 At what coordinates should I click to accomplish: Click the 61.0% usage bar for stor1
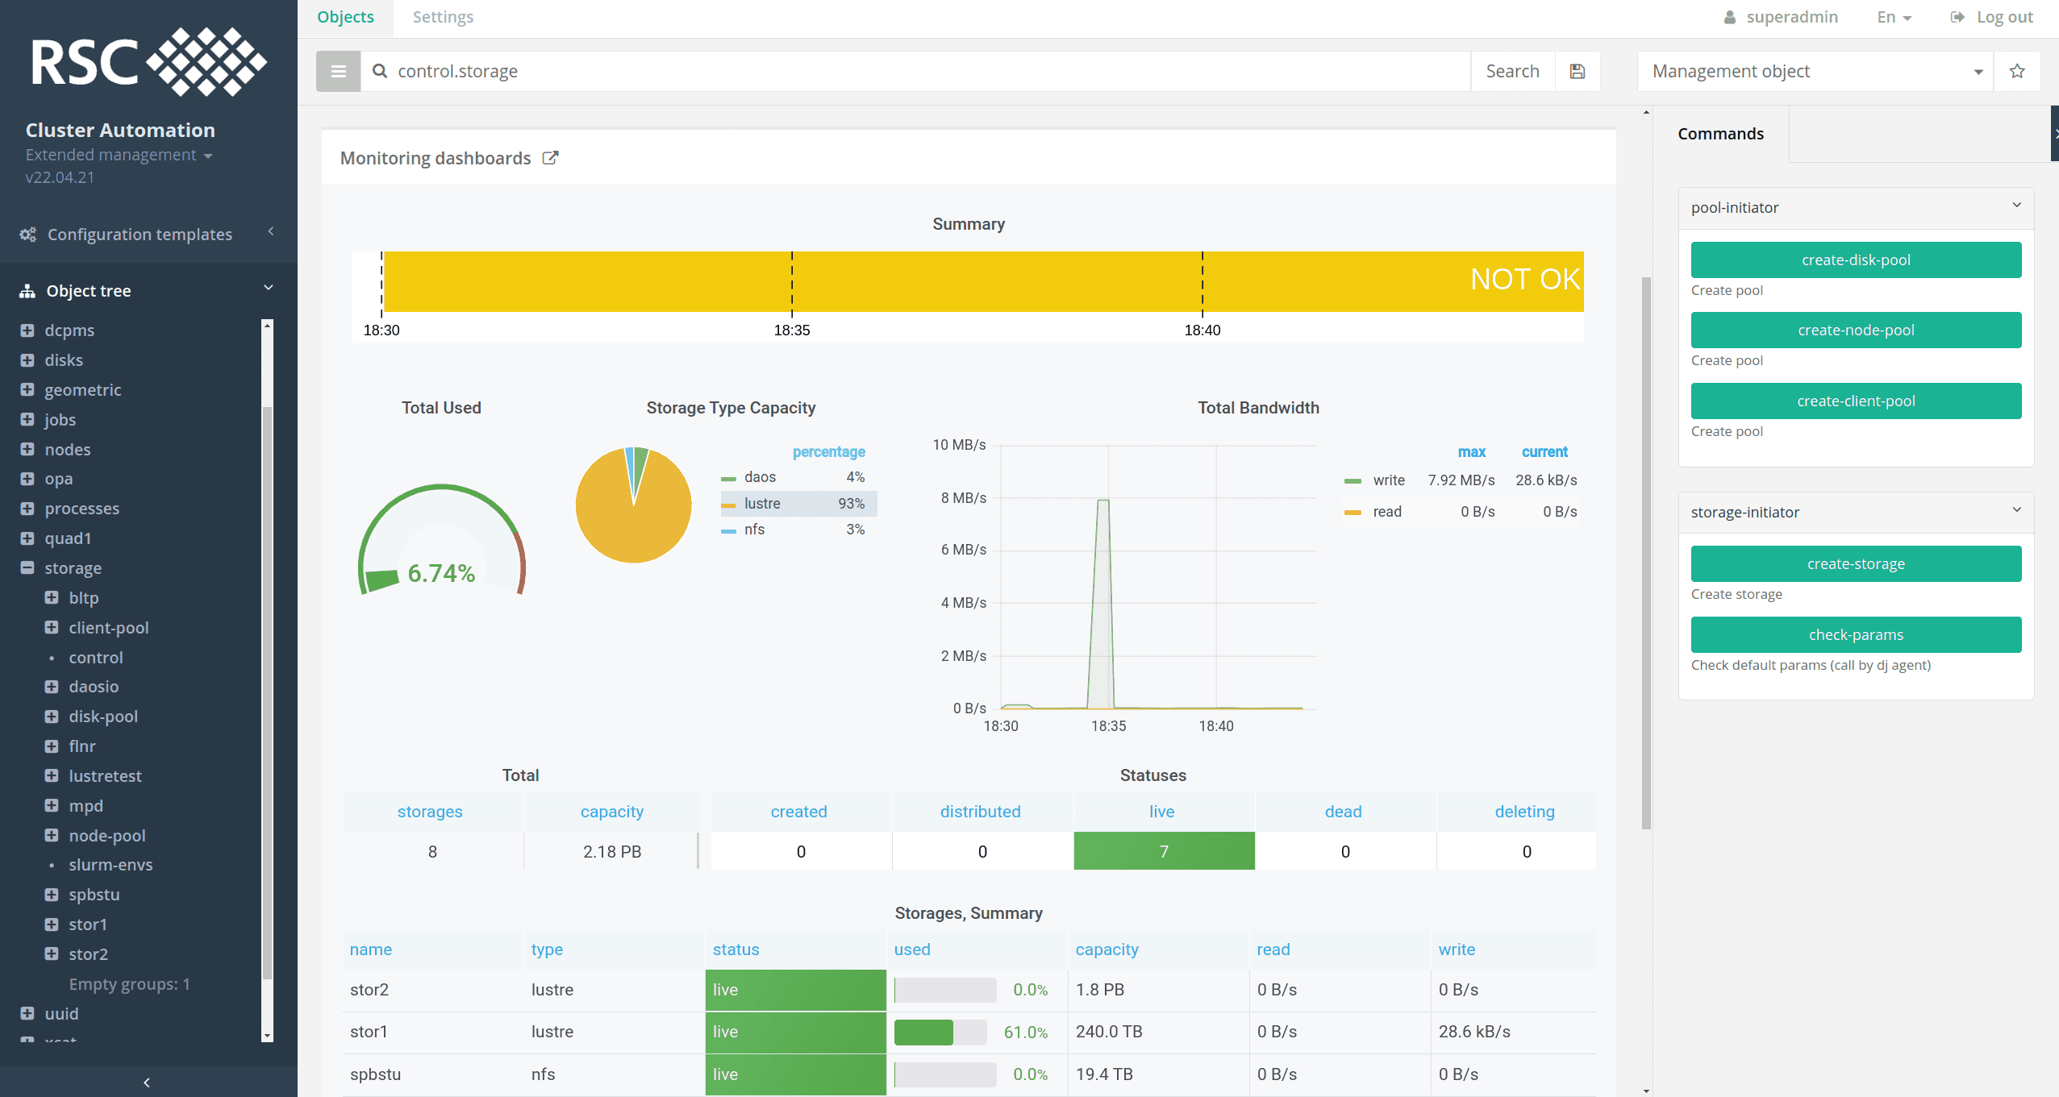942,1032
